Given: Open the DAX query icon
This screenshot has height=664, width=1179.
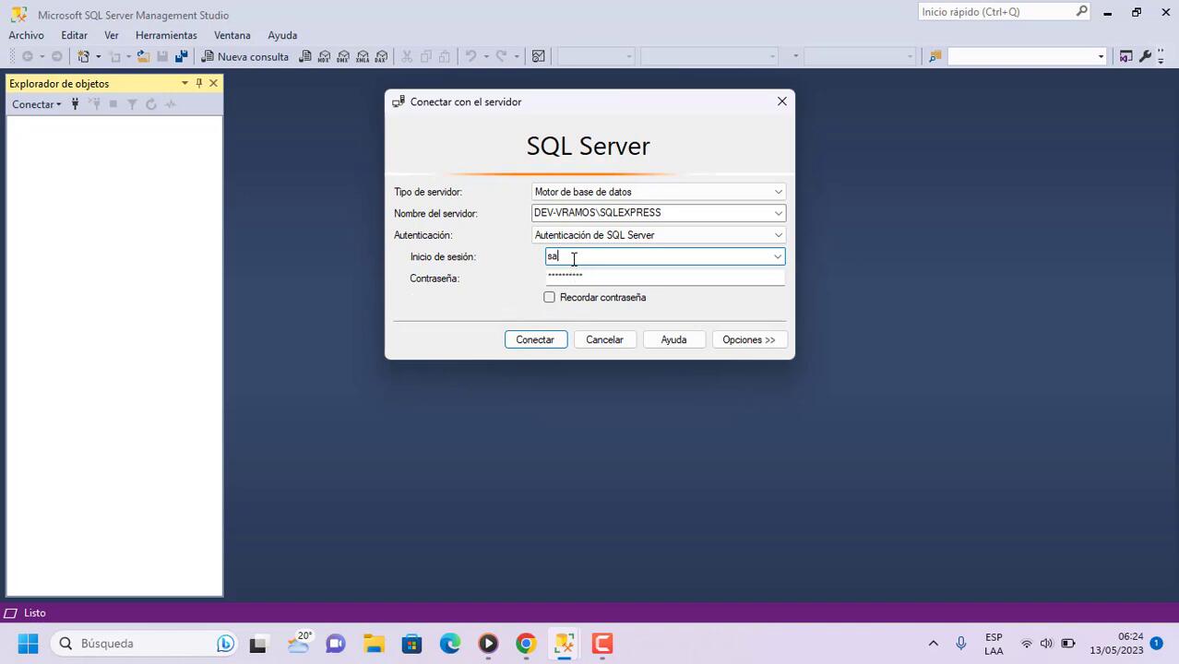Looking at the screenshot, I should pyautogui.click(x=382, y=56).
